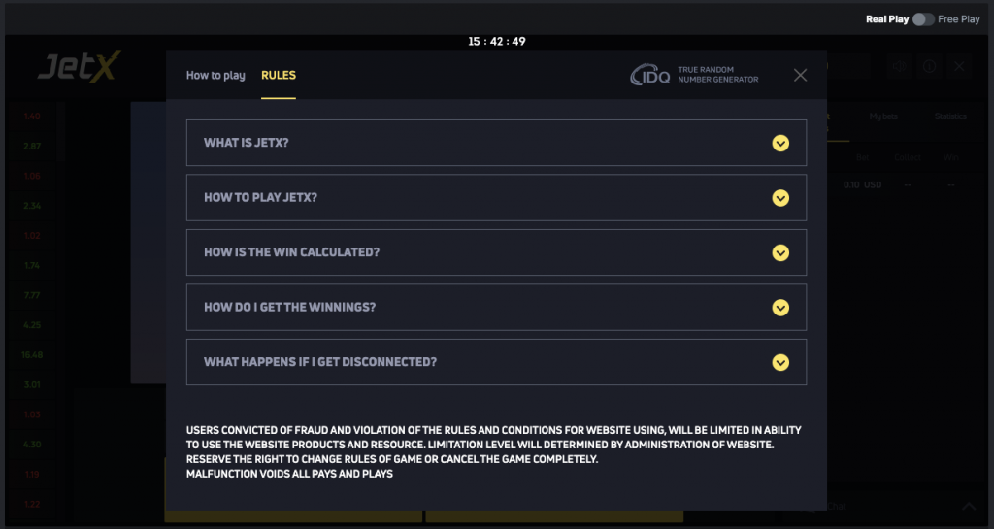Click the 7.77 multiplier in history
This screenshot has width=994, height=529.
coord(32,295)
